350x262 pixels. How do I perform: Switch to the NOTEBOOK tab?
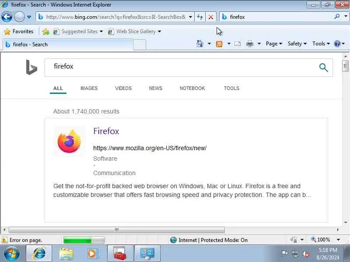tap(192, 88)
